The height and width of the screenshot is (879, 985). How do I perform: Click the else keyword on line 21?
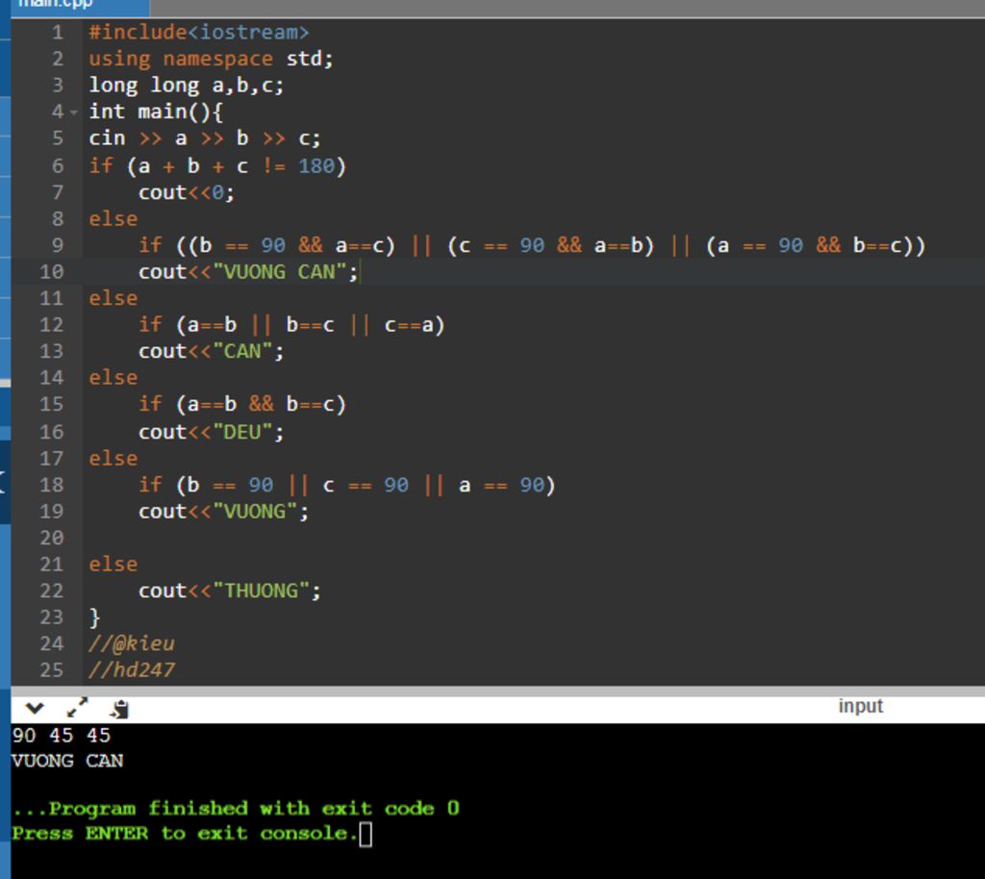[114, 565]
